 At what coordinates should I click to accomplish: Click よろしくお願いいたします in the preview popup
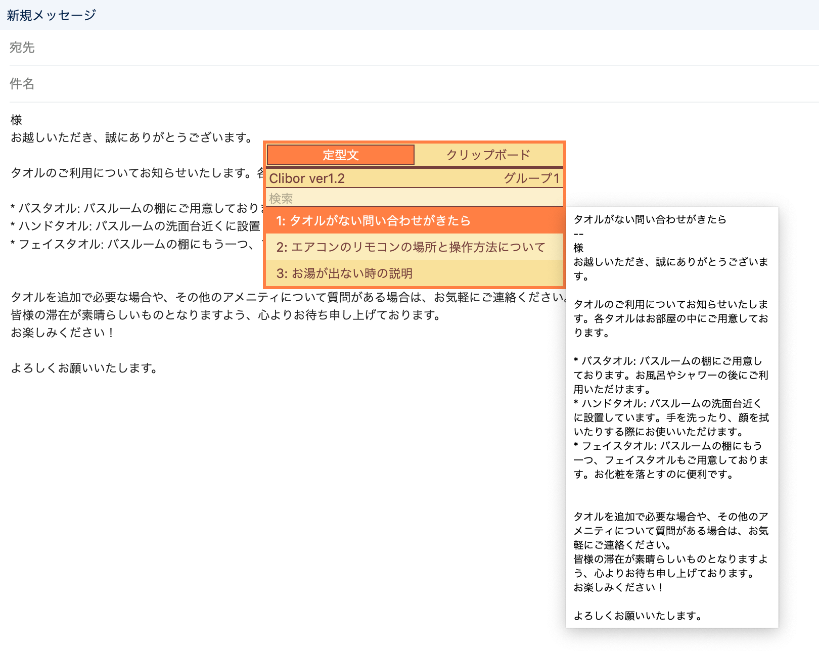[638, 616]
